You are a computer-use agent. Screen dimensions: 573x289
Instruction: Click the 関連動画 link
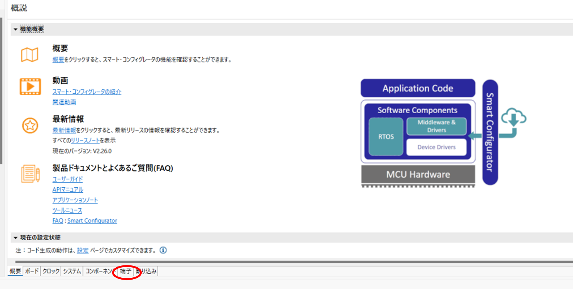pos(64,102)
